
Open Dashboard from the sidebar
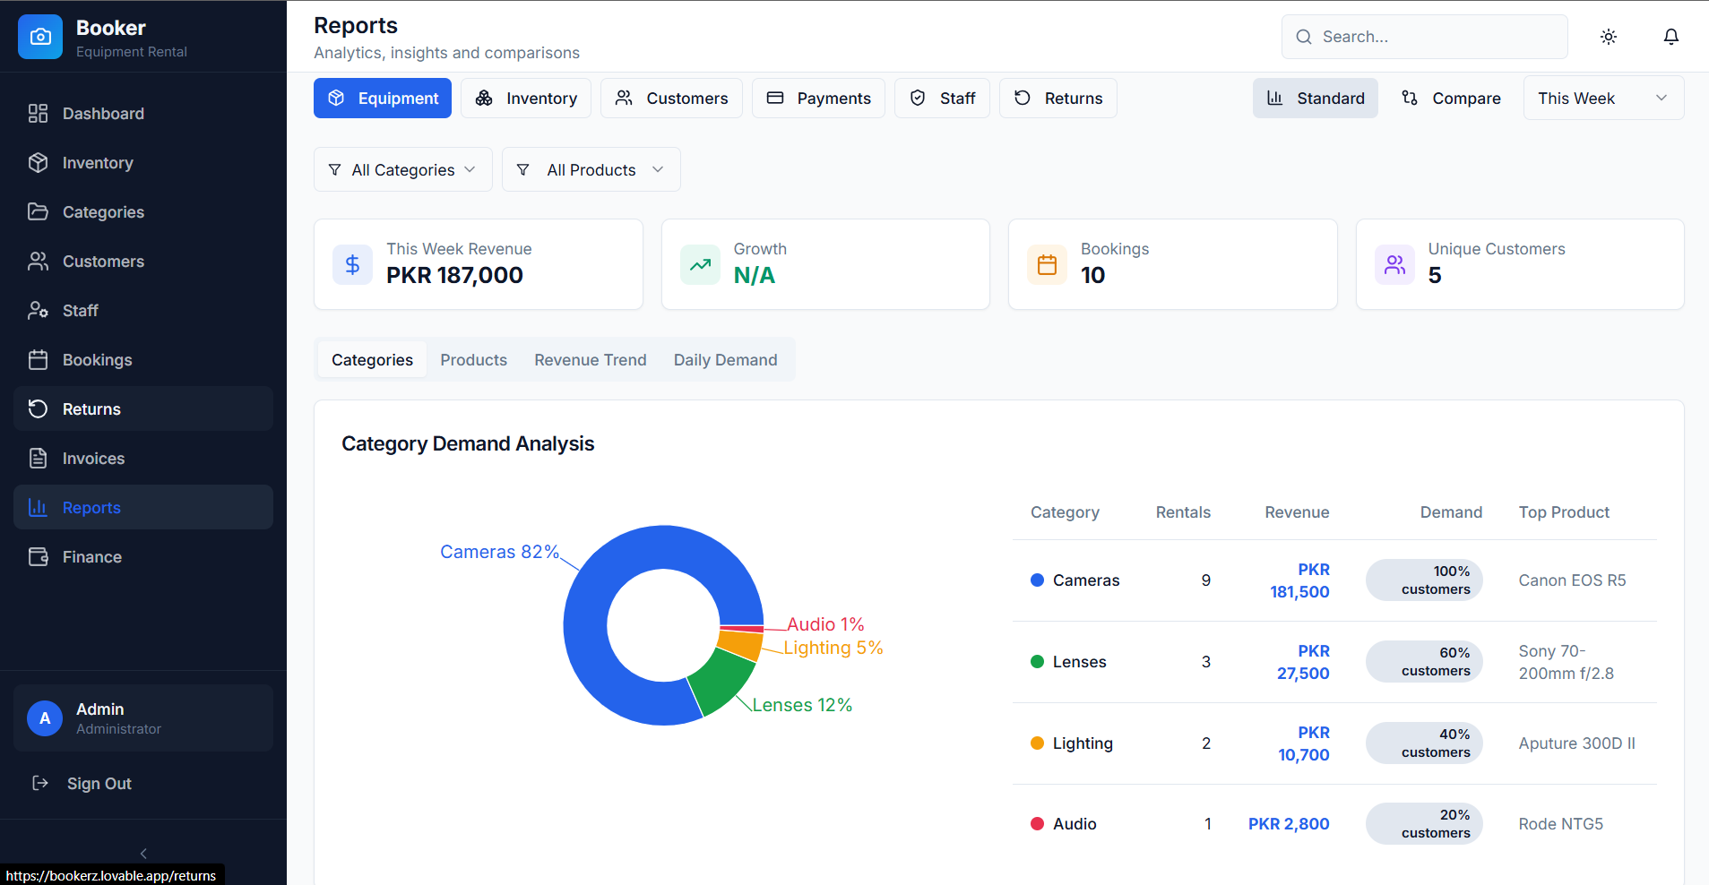tap(143, 114)
